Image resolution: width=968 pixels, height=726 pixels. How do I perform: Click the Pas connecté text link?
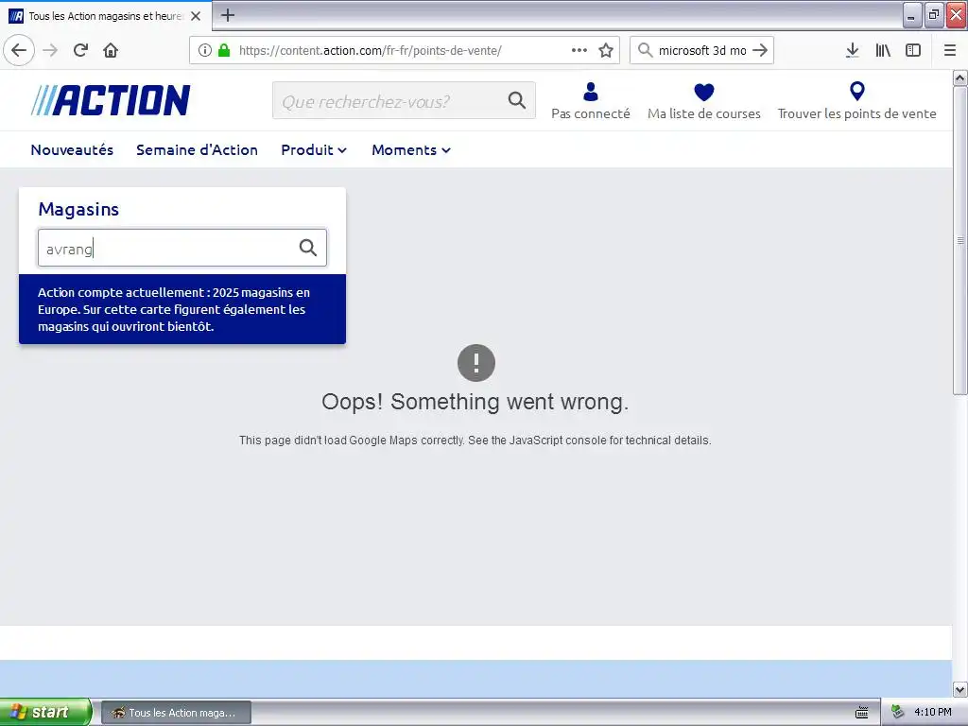point(590,113)
